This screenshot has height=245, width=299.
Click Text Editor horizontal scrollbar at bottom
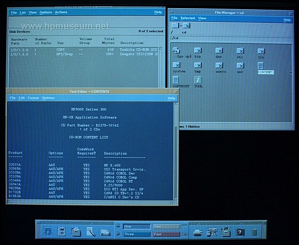coord(90,202)
